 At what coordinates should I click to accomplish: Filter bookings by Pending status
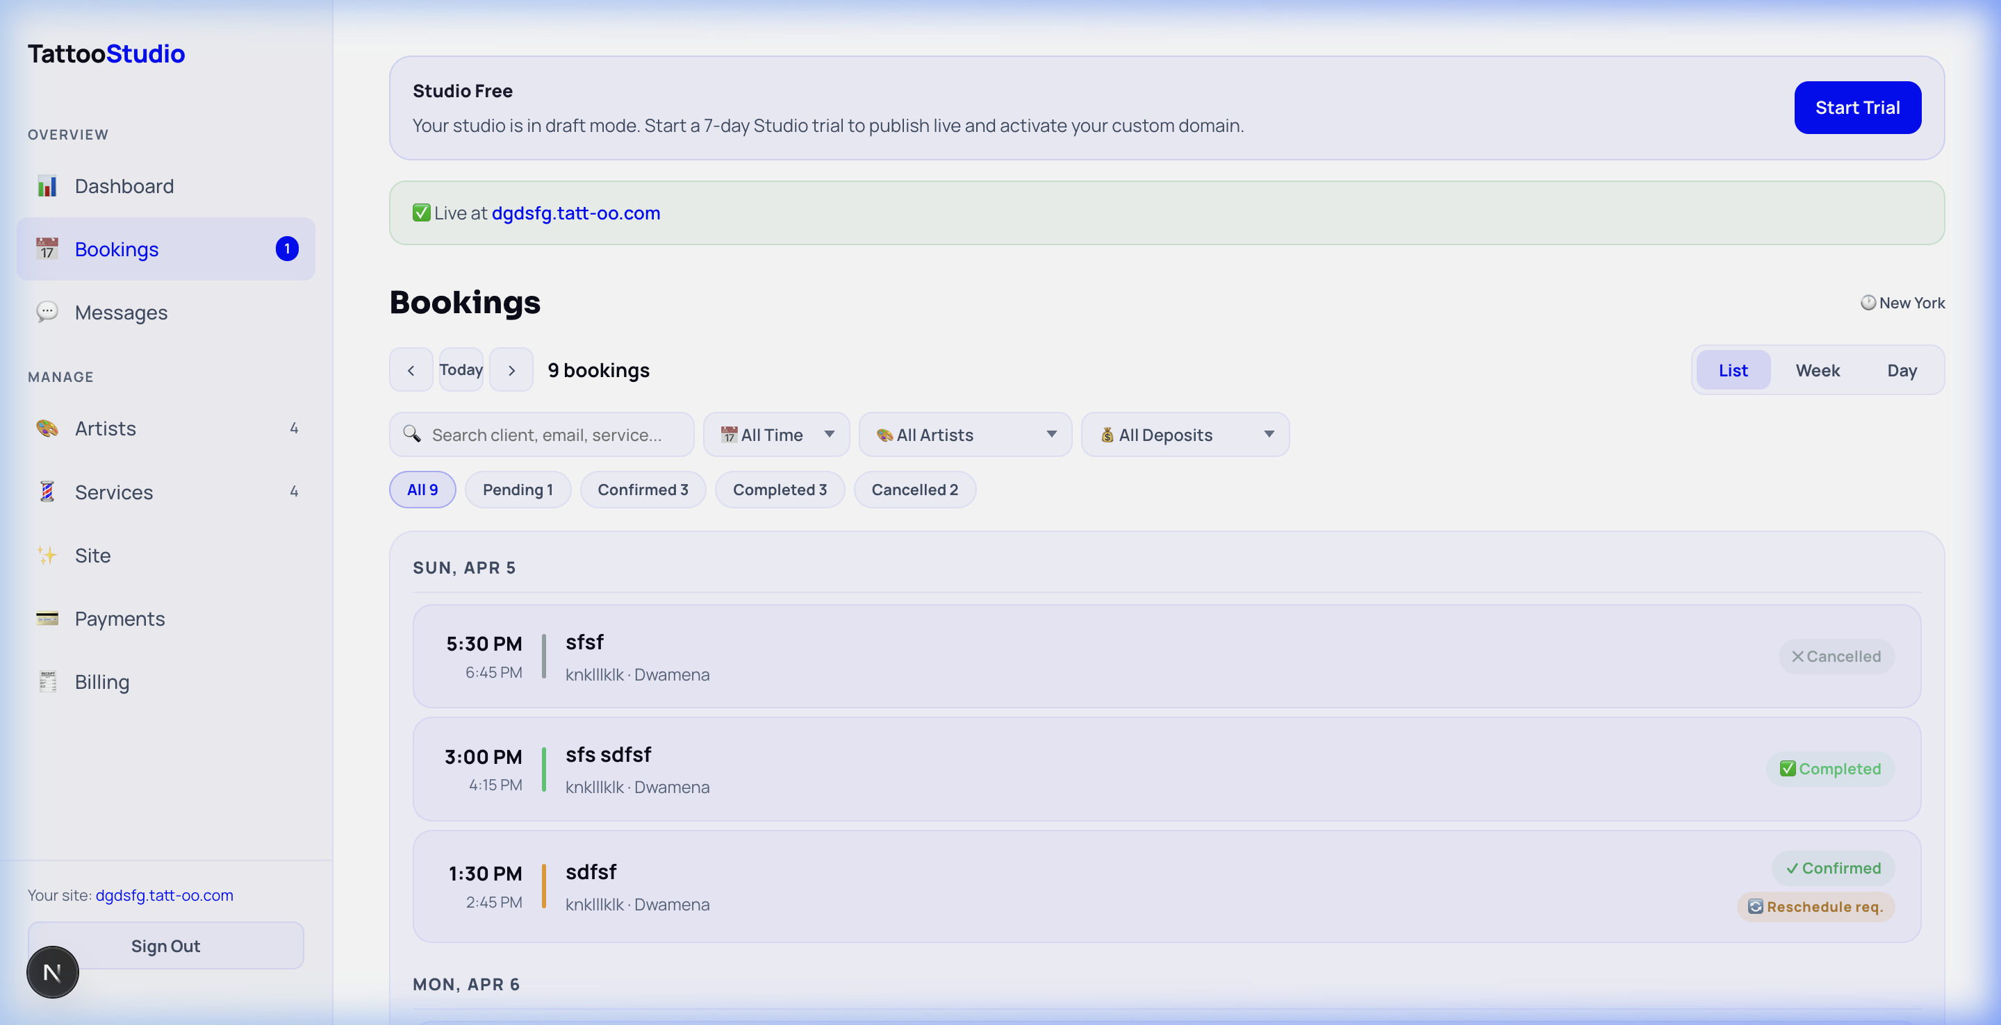pos(518,489)
